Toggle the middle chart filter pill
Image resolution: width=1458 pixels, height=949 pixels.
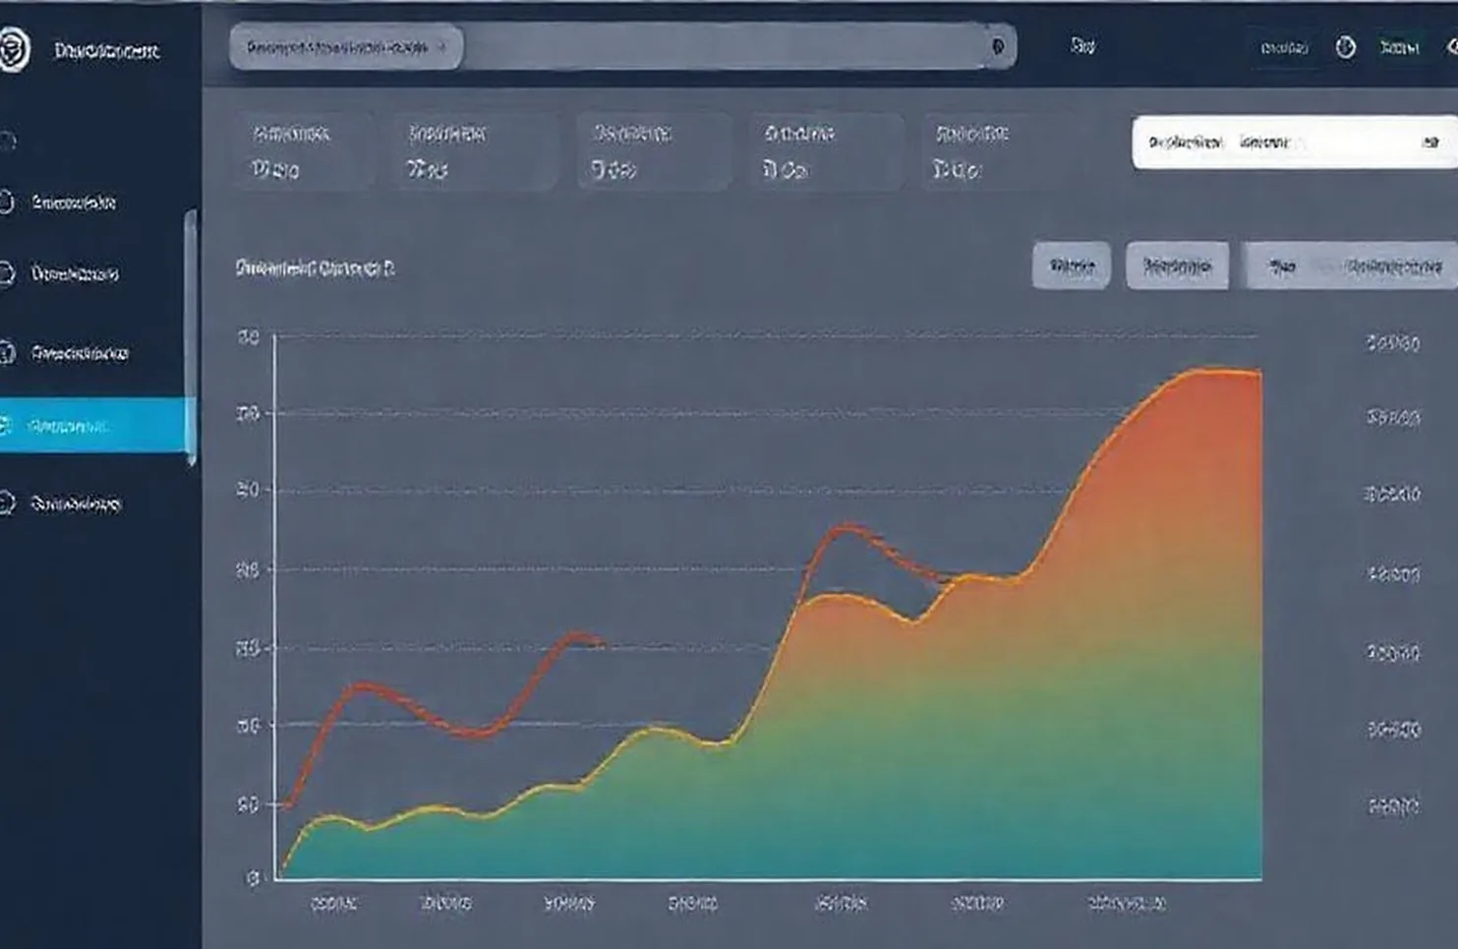pyautogui.click(x=1178, y=265)
